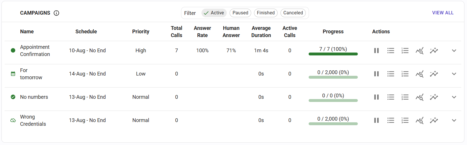Enable the Paused filter chip

240,13
